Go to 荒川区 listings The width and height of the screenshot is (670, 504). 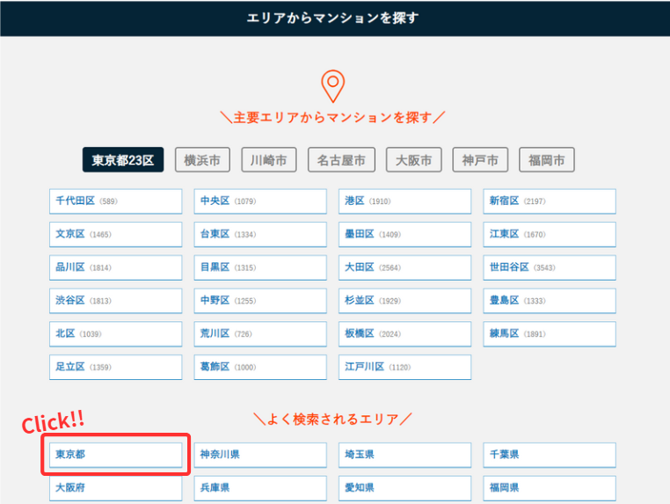click(260, 334)
